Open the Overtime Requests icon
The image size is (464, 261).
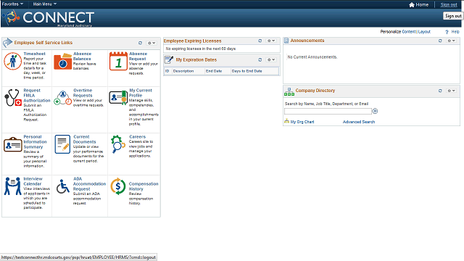[63, 98]
